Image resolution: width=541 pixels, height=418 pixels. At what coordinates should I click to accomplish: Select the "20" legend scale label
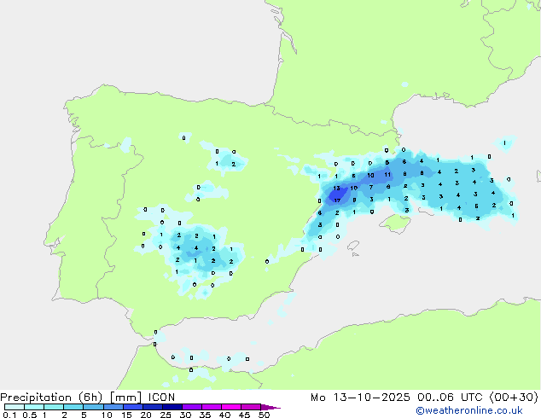tap(146, 415)
